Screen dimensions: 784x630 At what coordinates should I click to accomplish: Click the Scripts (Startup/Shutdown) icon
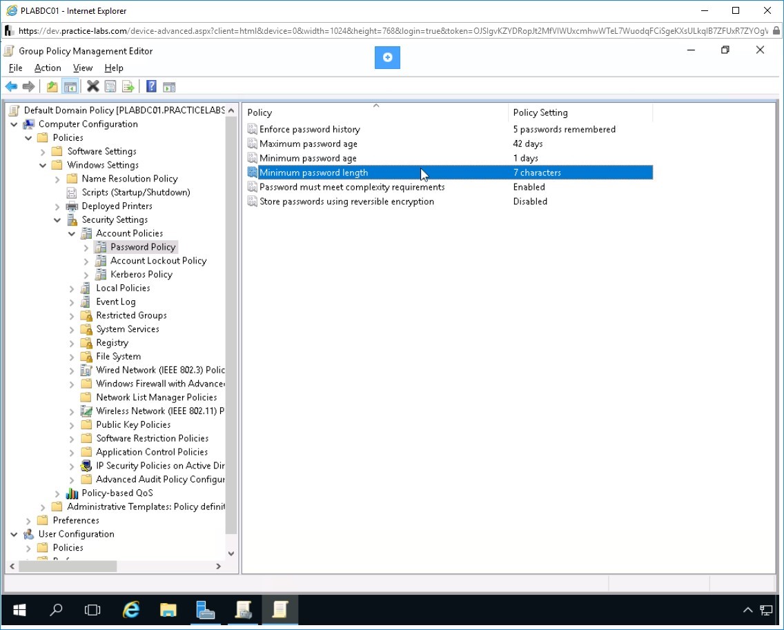[72, 193]
